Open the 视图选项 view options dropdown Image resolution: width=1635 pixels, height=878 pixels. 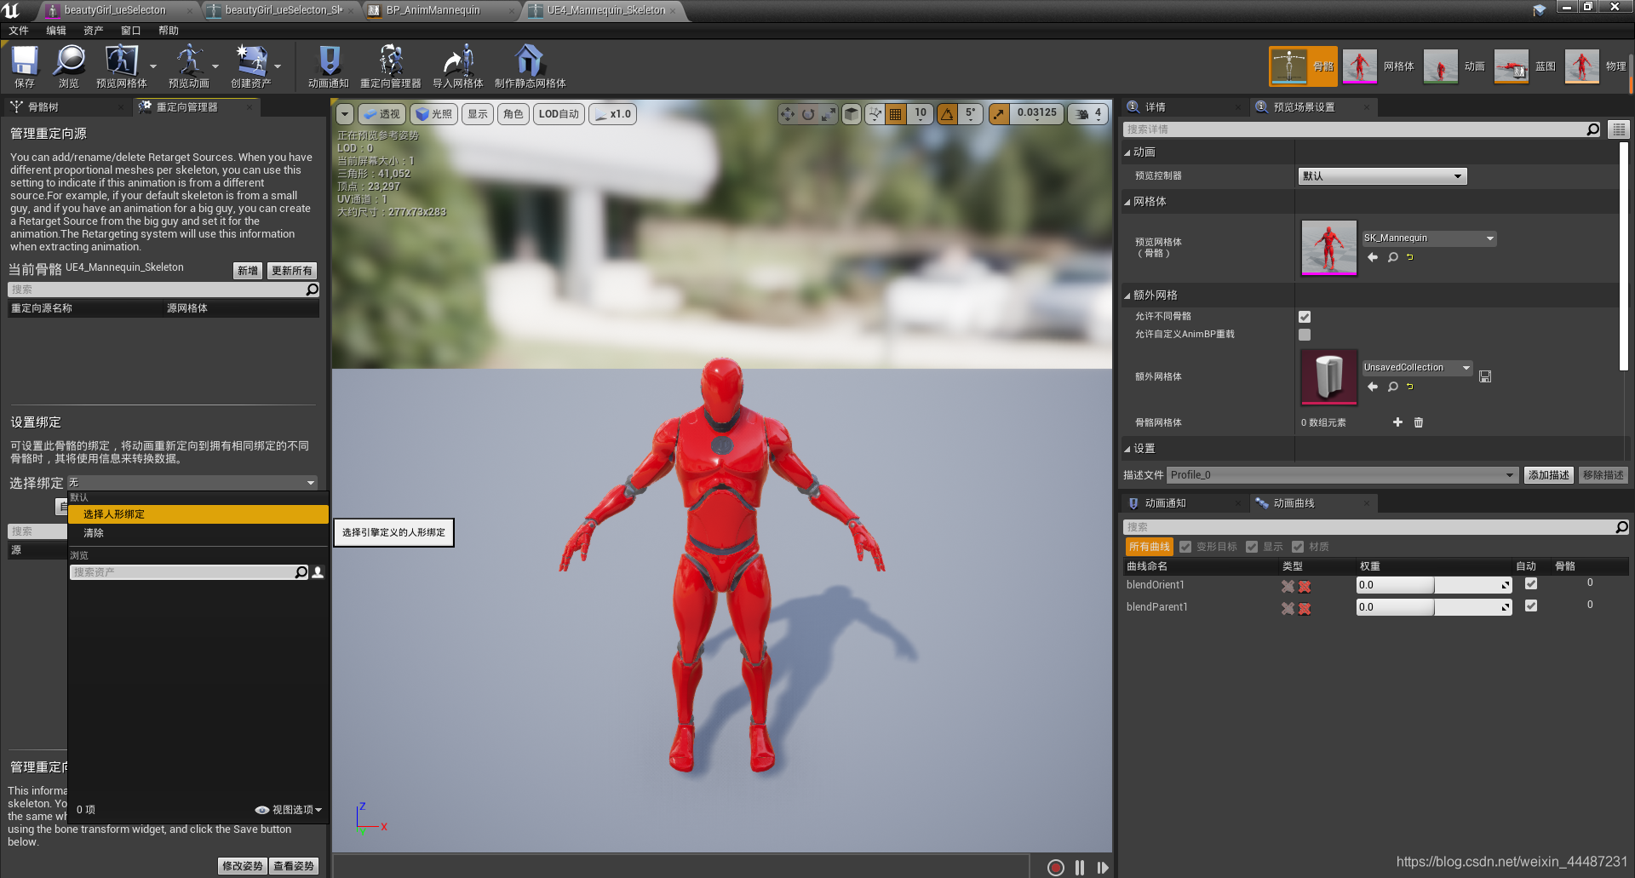coord(289,810)
